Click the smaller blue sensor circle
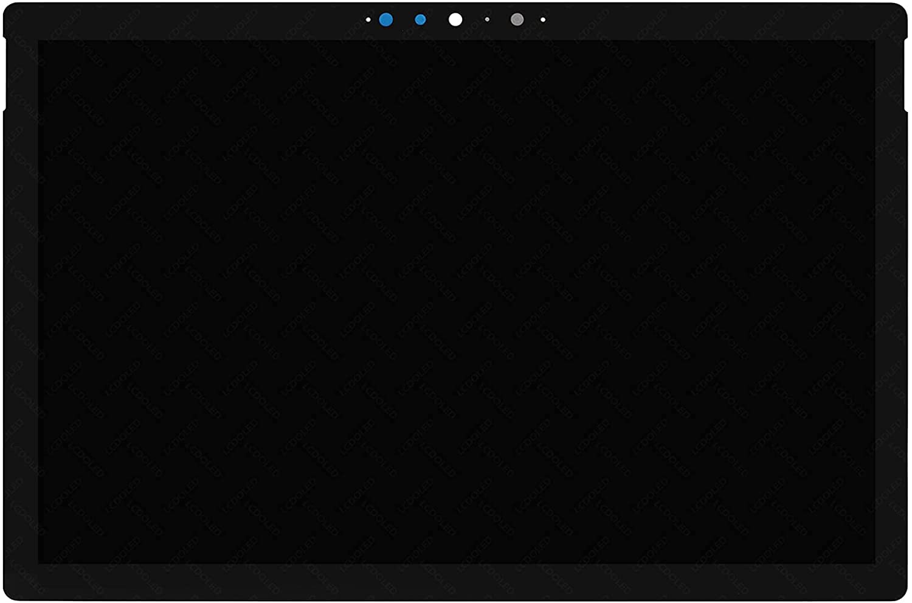 pyautogui.click(x=420, y=19)
